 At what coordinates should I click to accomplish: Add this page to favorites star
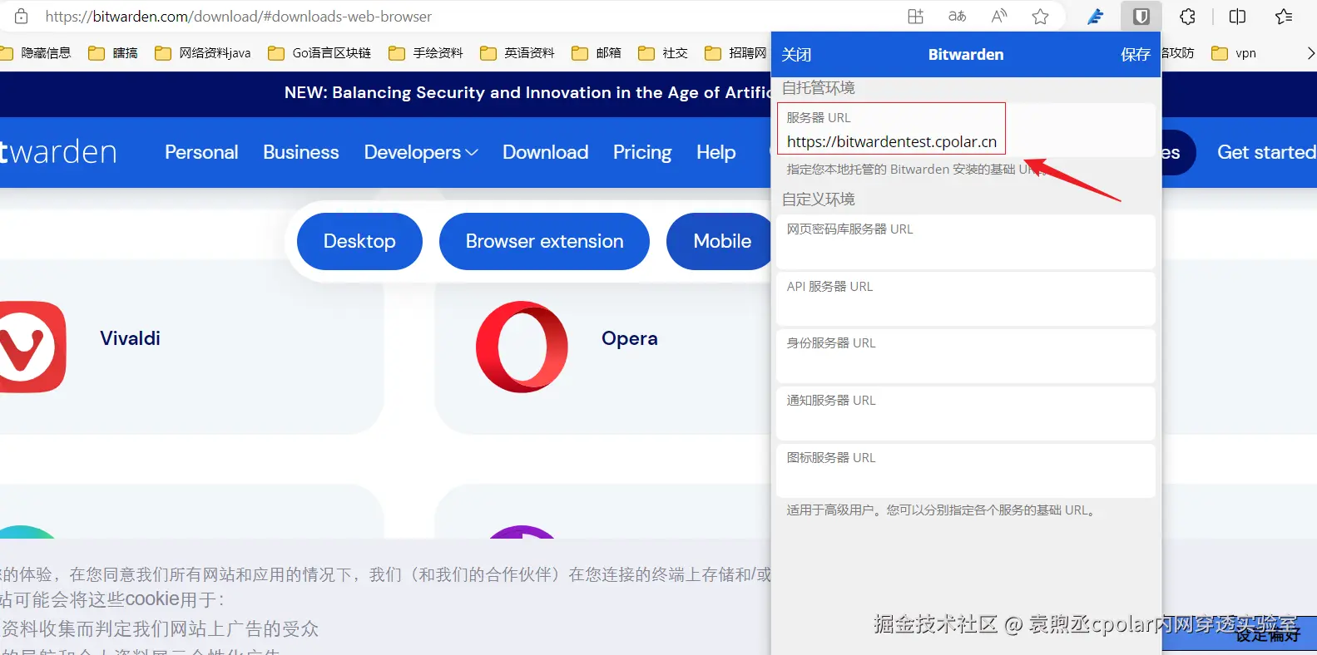pyautogui.click(x=1040, y=17)
